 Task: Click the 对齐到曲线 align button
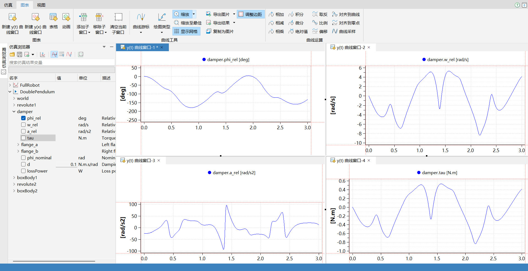[346, 14]
